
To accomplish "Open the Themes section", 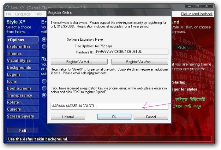I will (x=22, y=54).
